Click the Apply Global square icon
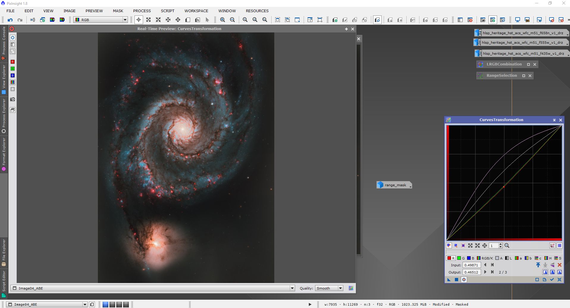The width and height of the screenshot is (570, 308). (456, 279)
